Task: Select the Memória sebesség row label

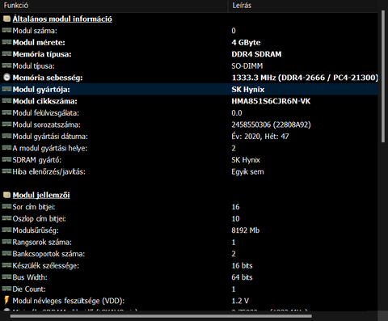Action: coord(48,78)
